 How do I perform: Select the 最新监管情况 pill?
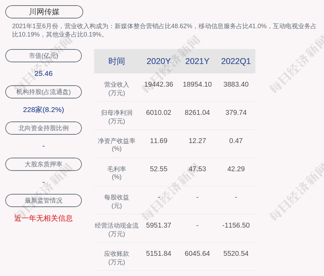[44, 200]
